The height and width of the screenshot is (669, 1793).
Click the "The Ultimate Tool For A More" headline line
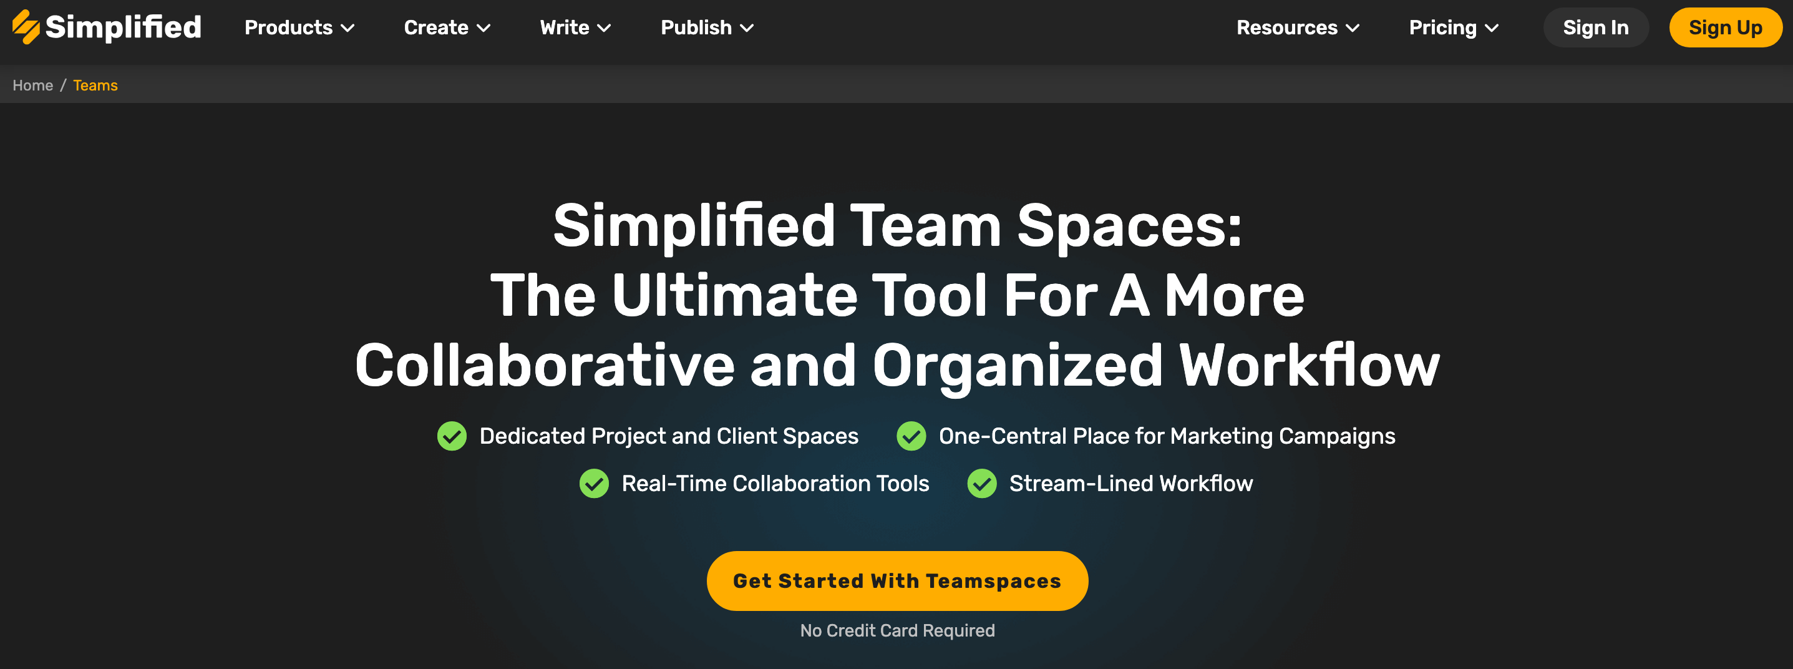click(897, 295)
